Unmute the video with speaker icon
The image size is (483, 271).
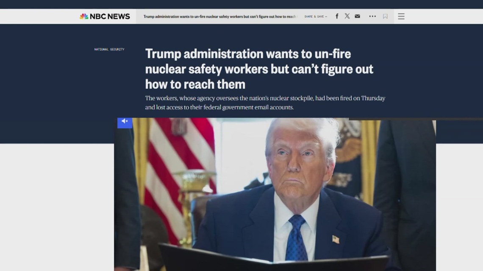tap(125, 122)
